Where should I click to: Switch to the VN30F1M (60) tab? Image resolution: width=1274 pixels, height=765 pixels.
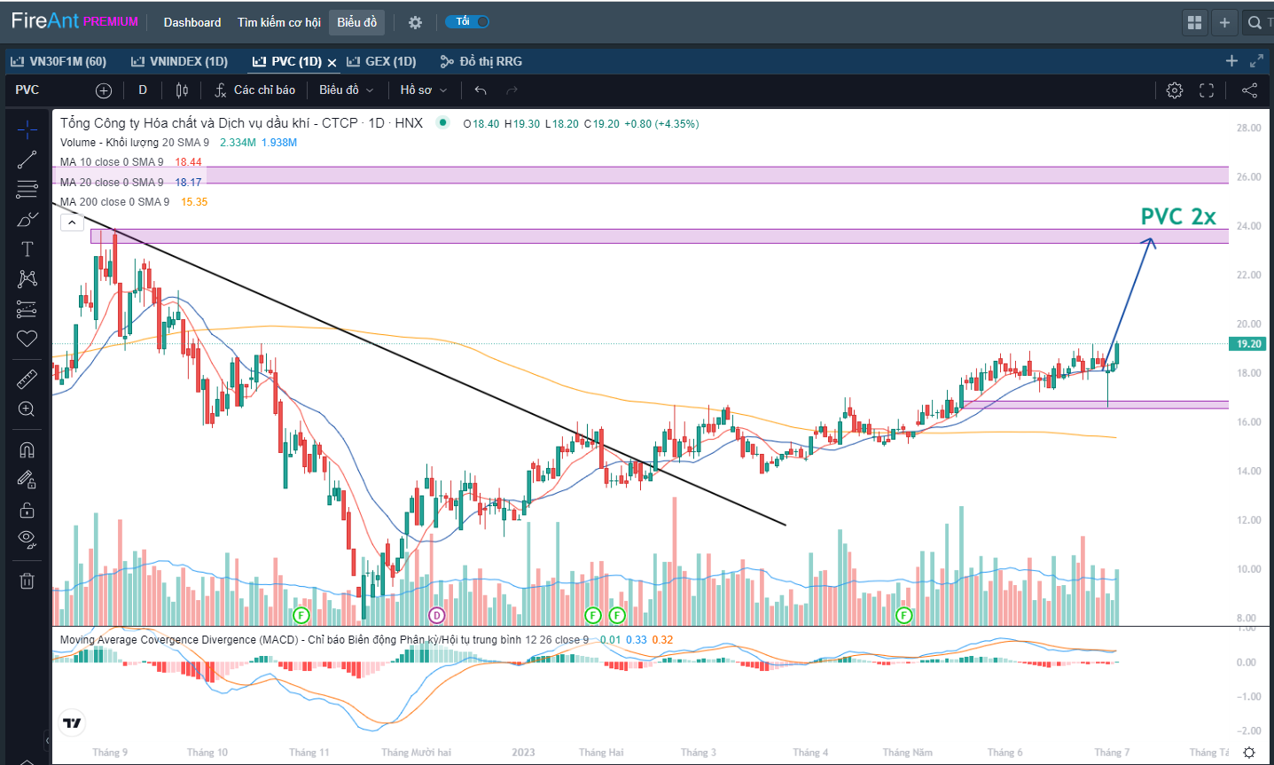(x=59, y=61)
